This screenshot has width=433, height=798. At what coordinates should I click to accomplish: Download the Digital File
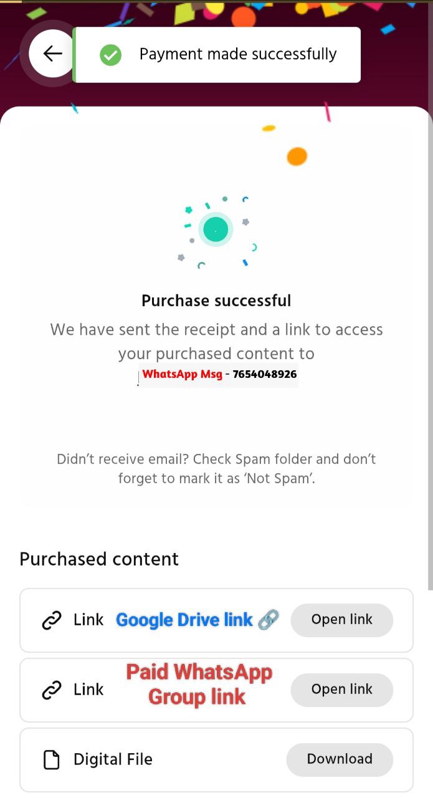coord(340,759)
